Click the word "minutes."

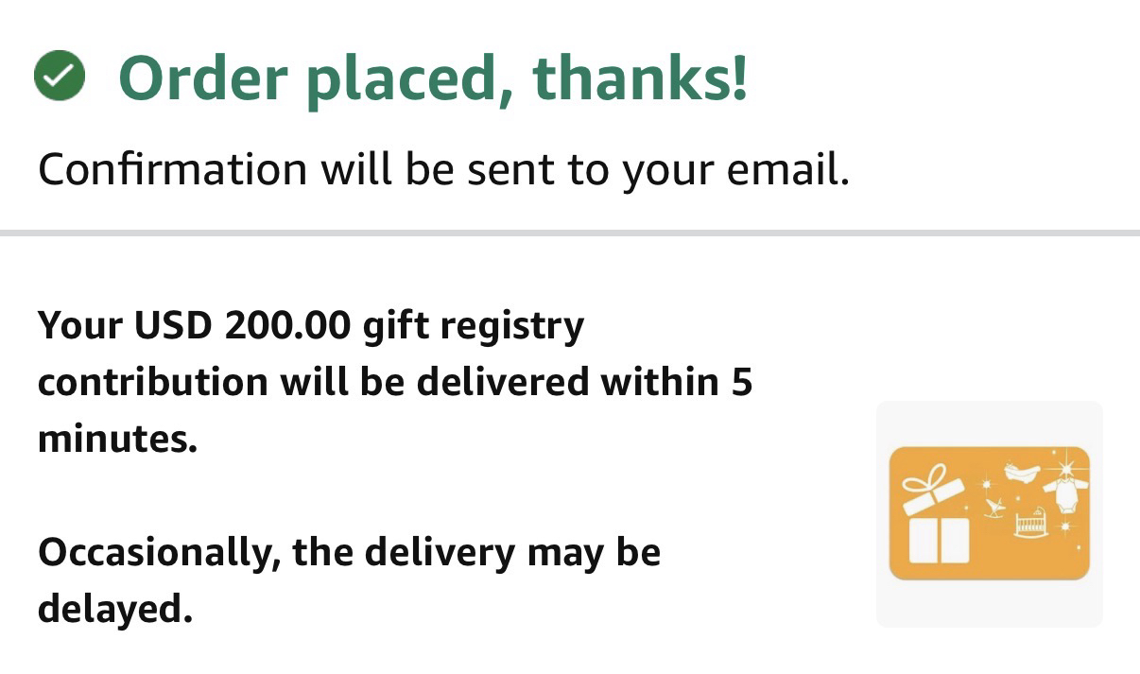117,440
